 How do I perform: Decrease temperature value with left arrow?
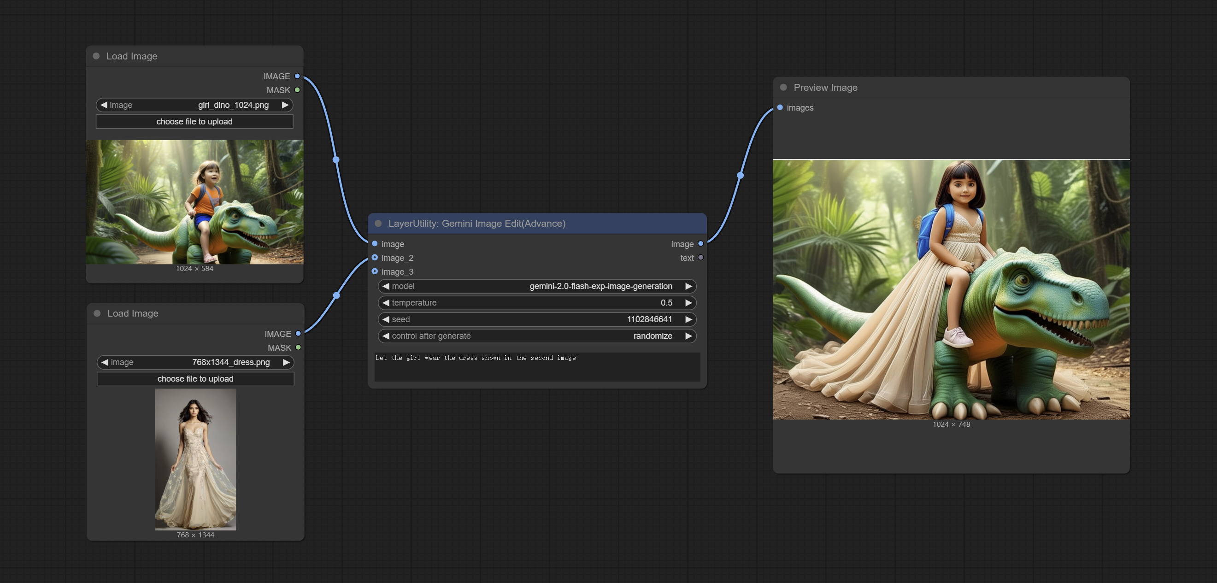tap(386, 302)
